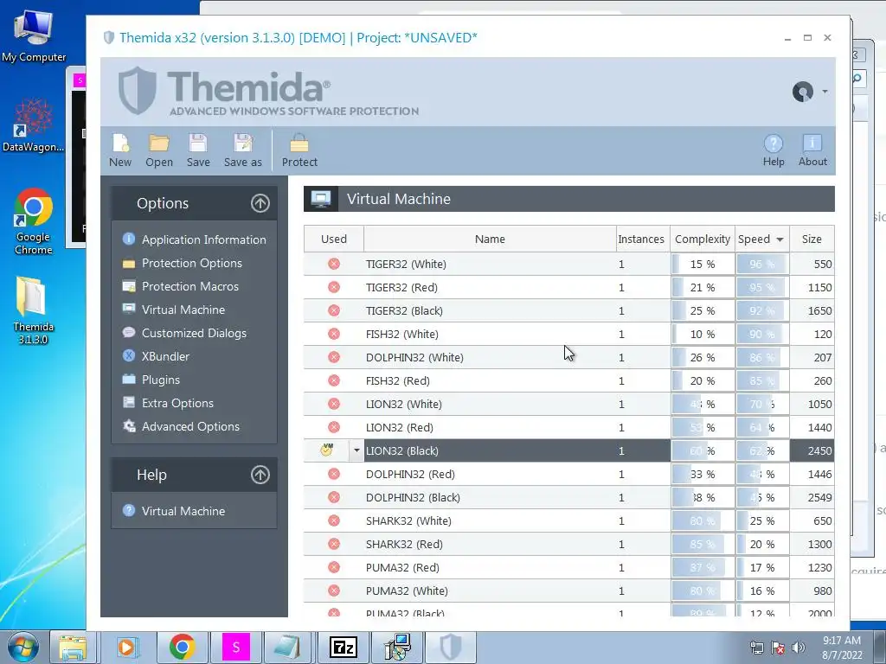The image size is (886, 664).
Task: Open a project with the Open icon
Action: click(x=159, y=144)
